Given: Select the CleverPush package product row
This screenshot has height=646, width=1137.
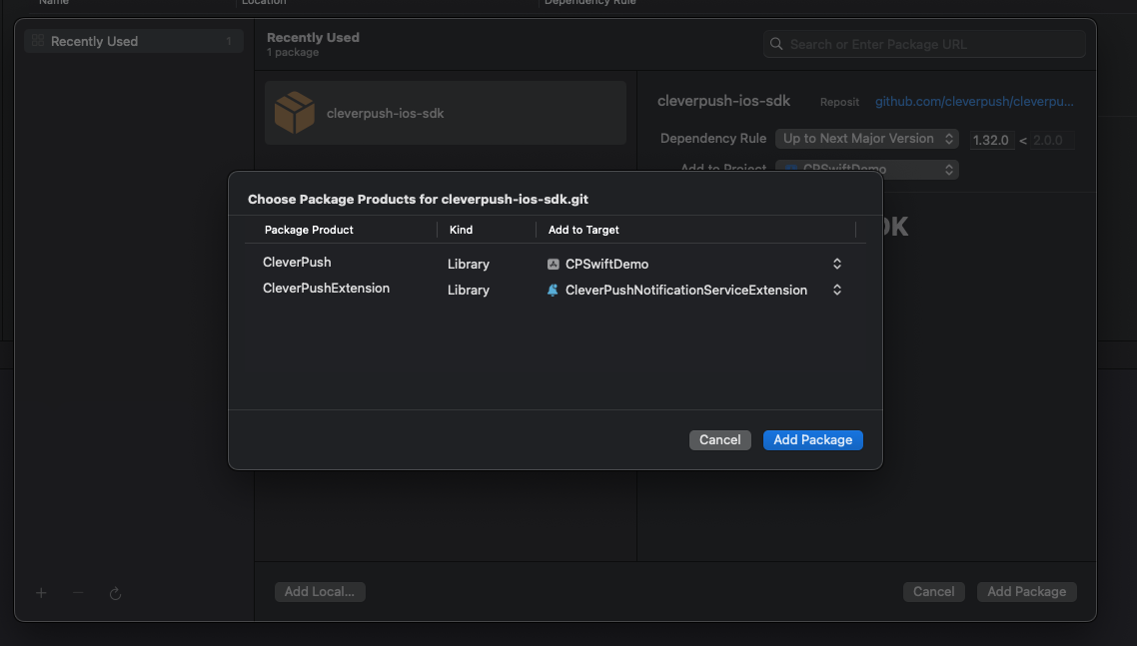Looking at the screenshot, I should click(x=555, y=264).
